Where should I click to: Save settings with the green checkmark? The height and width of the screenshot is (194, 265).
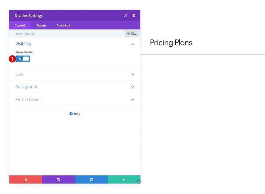pyautogui.click(x=124, y=179)
